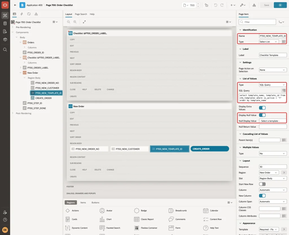Open Administration user icon in sidebar
Viewport: 289px width, 235px height.
[x=5, y=212]
